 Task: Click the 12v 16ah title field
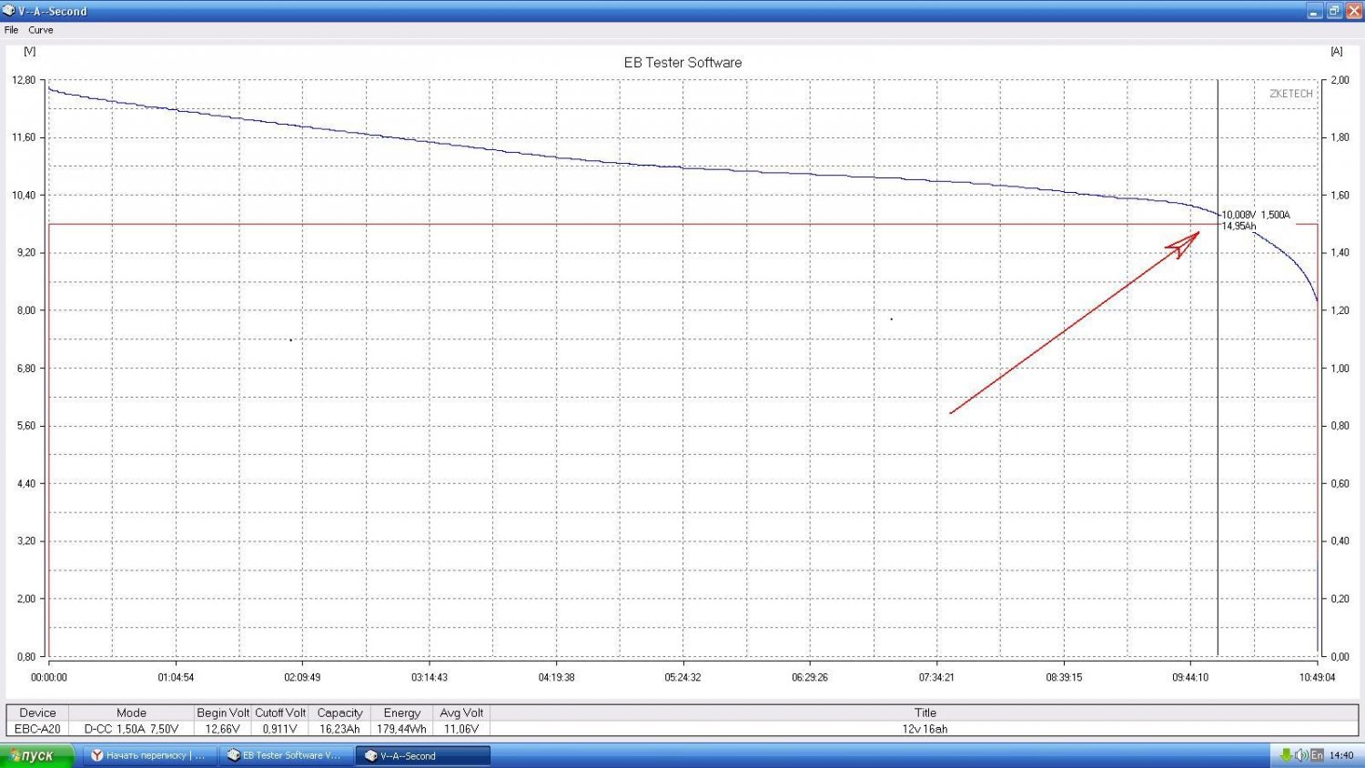[x=925, y=729]
